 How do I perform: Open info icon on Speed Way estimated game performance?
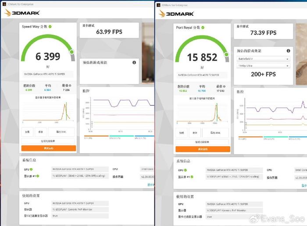[134, 62]
